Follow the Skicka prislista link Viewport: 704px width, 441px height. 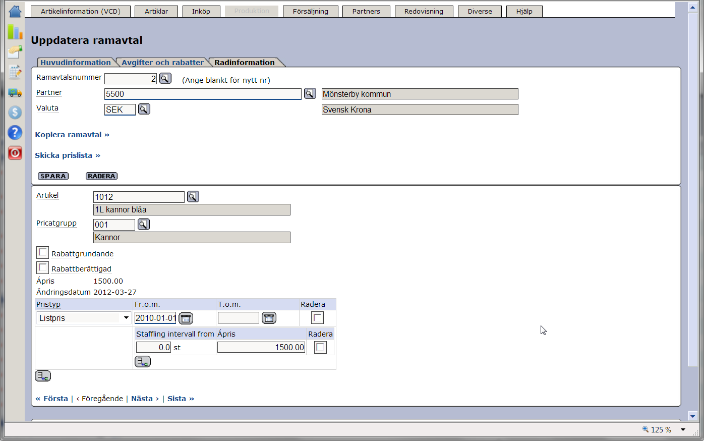pos(68,155)
